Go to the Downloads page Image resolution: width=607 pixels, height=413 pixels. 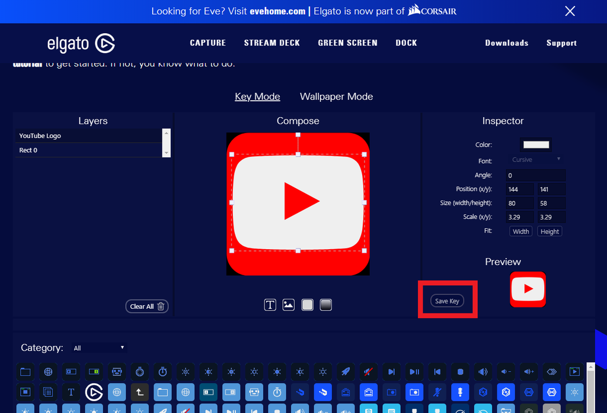[507, 43]
